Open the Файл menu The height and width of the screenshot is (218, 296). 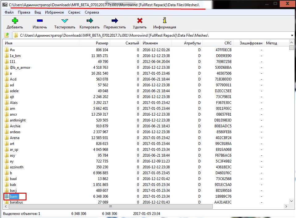click(x=9, y=12)
